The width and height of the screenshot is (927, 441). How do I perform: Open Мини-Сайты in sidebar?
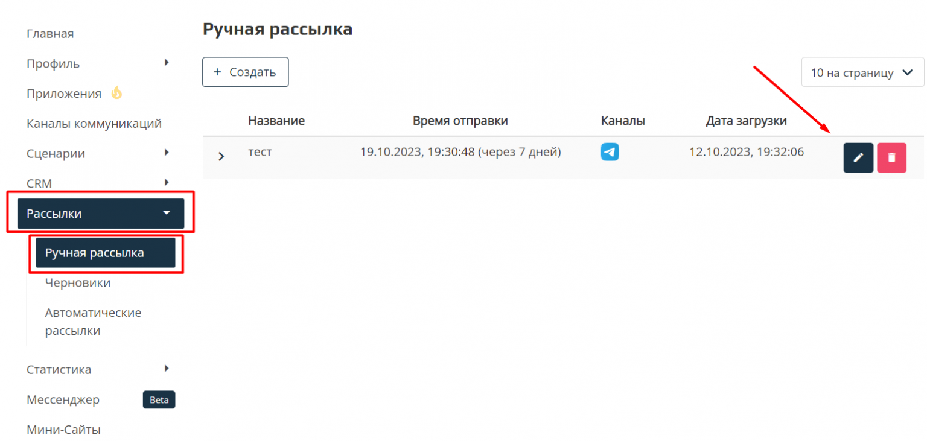click(x=63, y=430)
